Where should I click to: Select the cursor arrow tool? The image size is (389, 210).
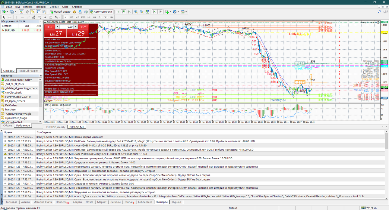coord(4,17)
